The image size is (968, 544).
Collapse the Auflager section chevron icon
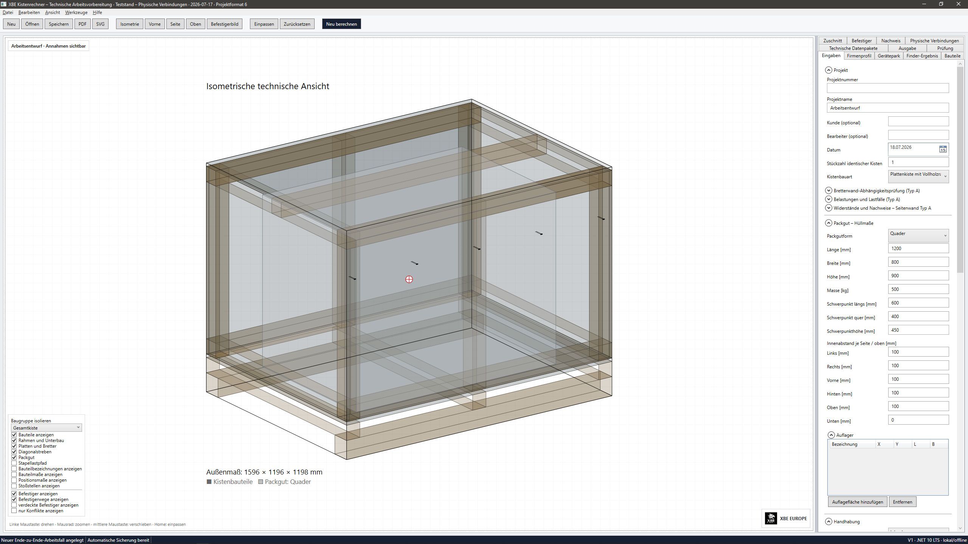point(831,435)
